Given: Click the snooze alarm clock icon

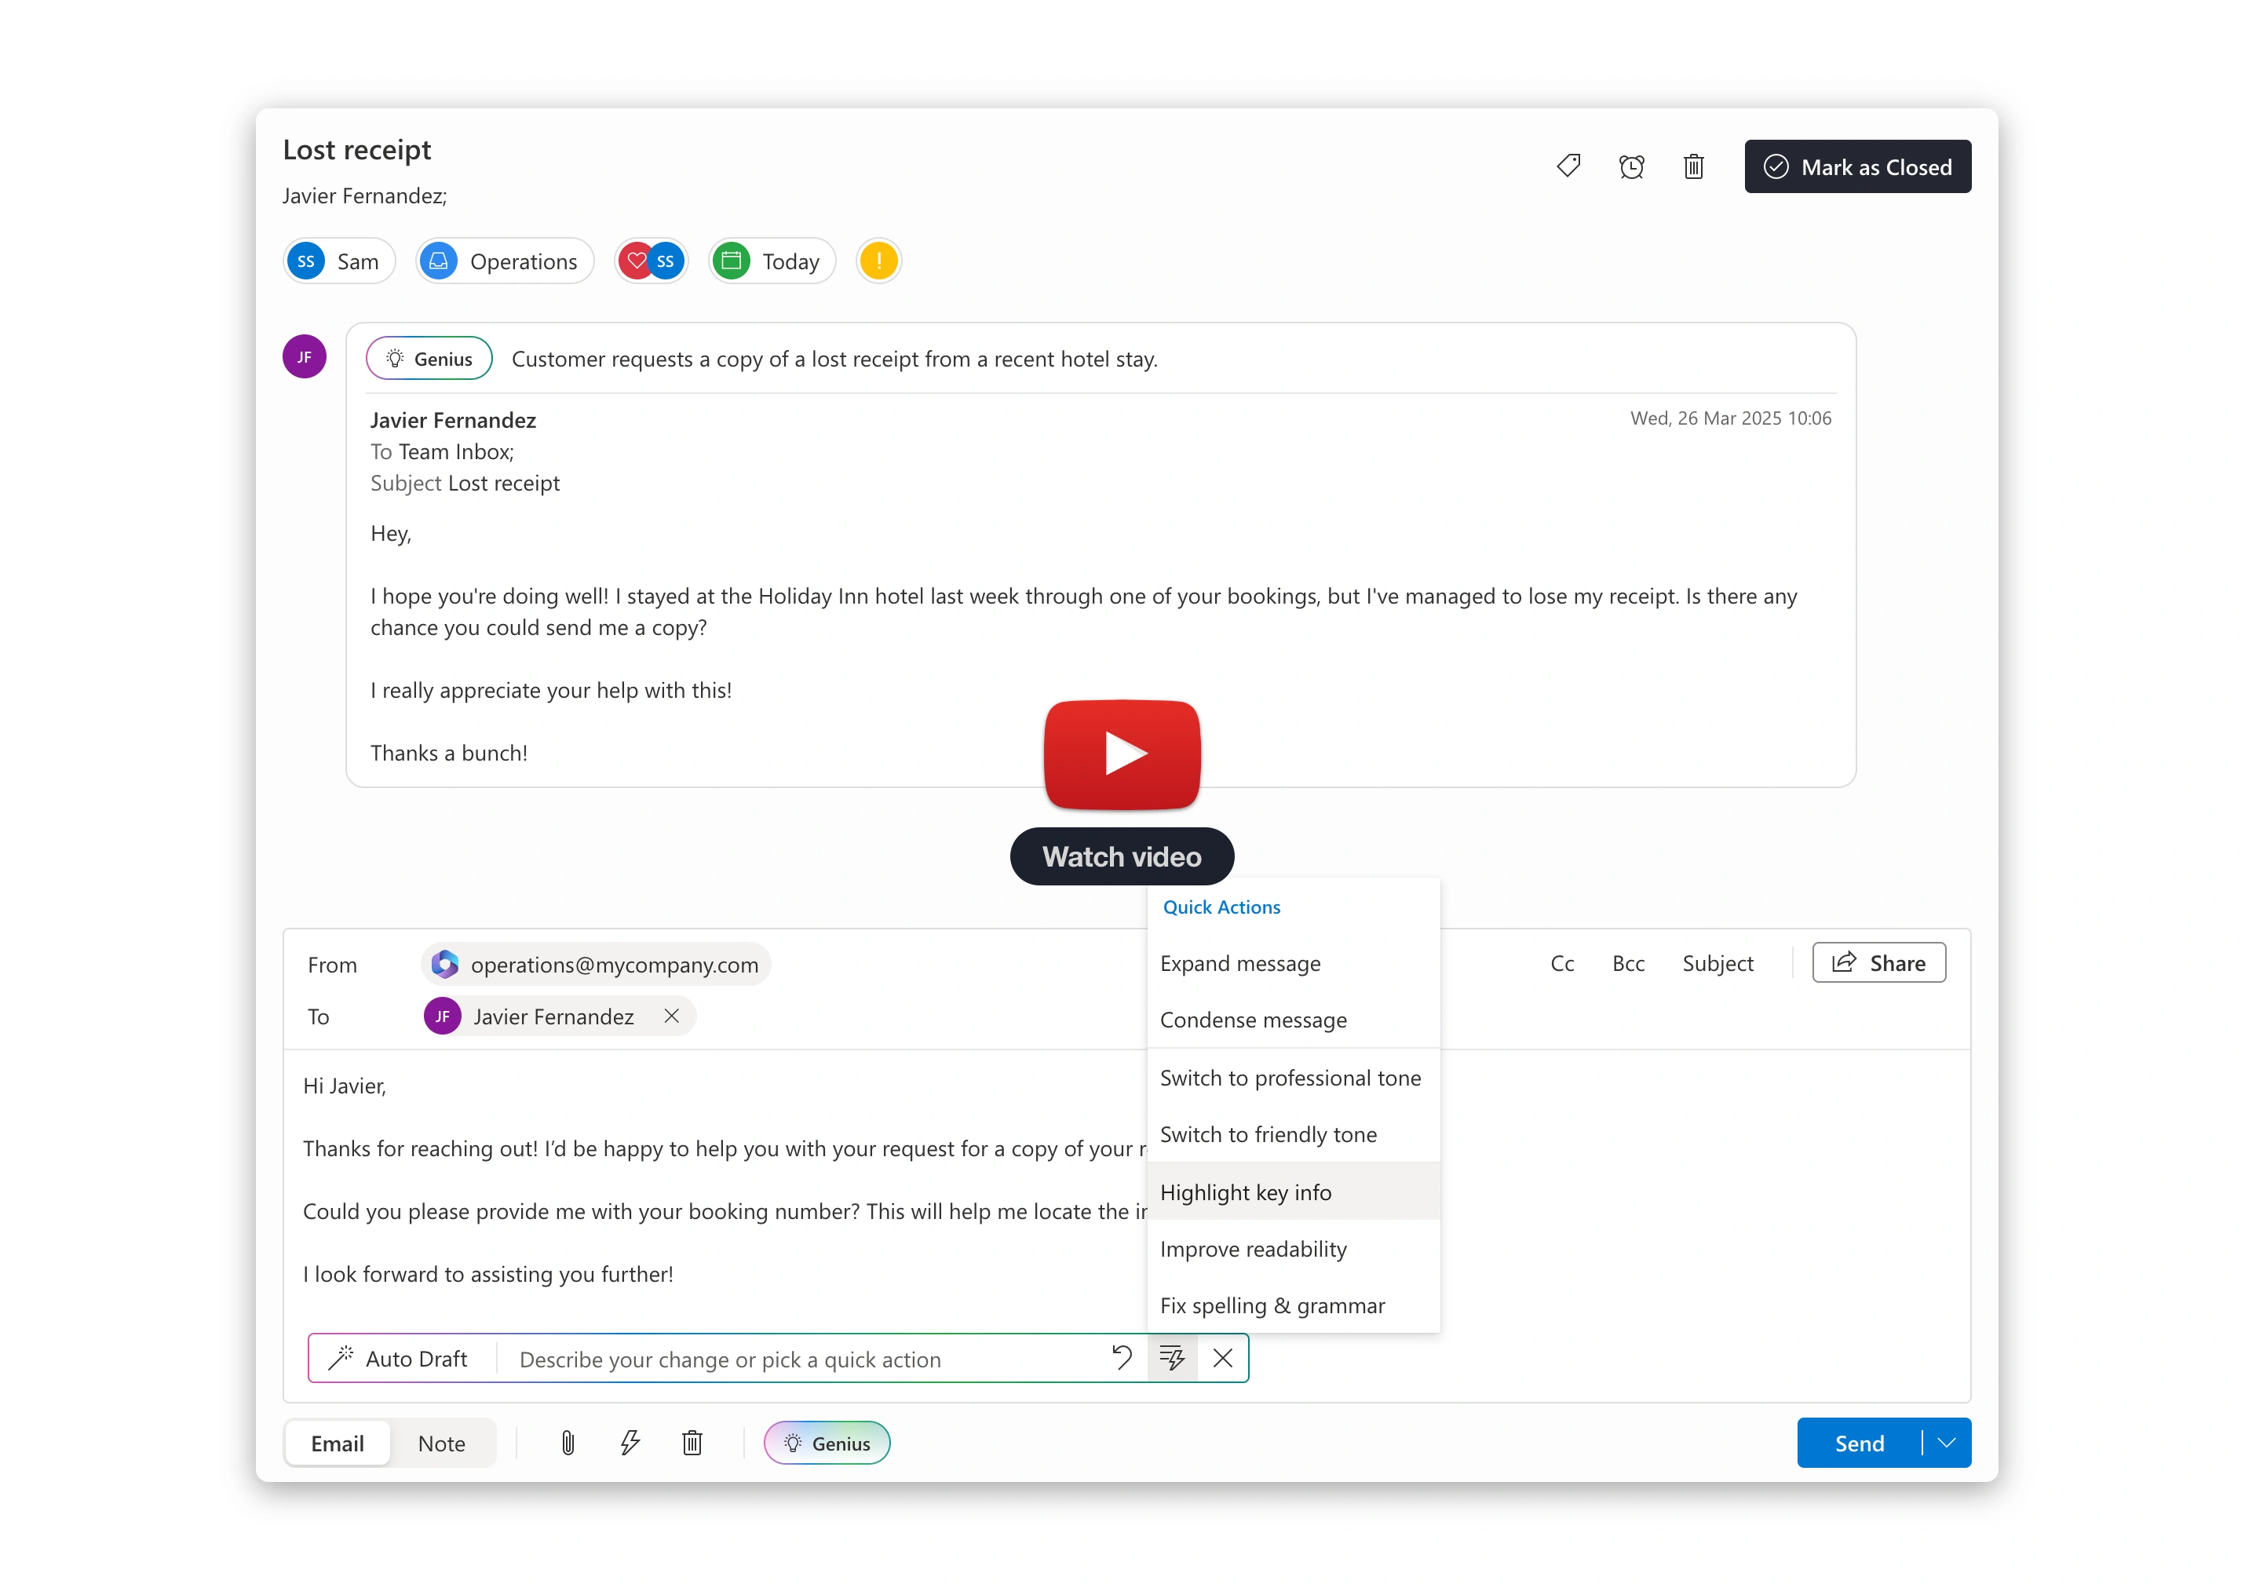Looking at the screenshot, I should [x=1631, y=166].
